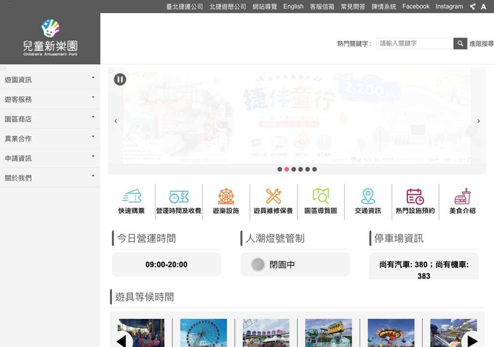The width and height of the screenshot is (494, 347).
Task: Open Facebook link in top bar
Action: 416,7
